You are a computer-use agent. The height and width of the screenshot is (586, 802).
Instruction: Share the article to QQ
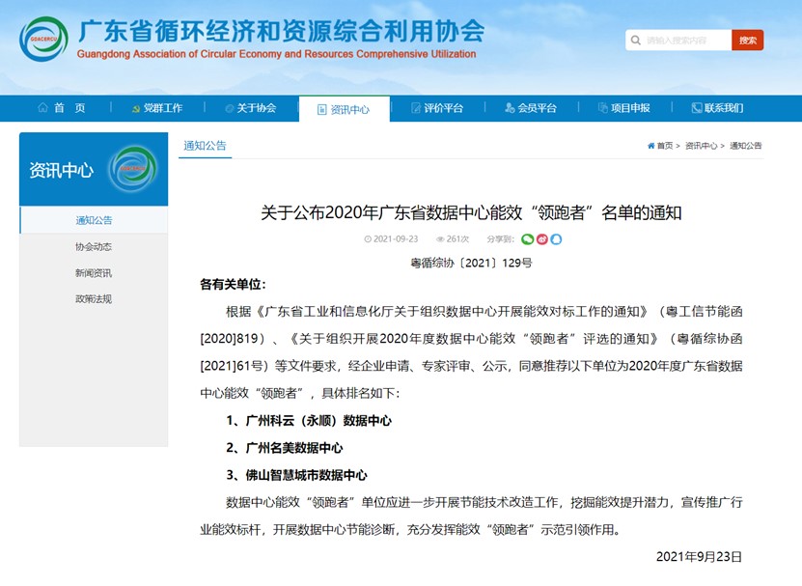(556, 238)
